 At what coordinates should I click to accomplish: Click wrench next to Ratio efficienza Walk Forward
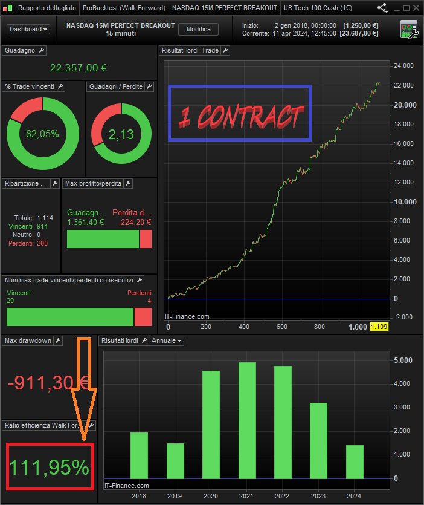pos(91,425)
